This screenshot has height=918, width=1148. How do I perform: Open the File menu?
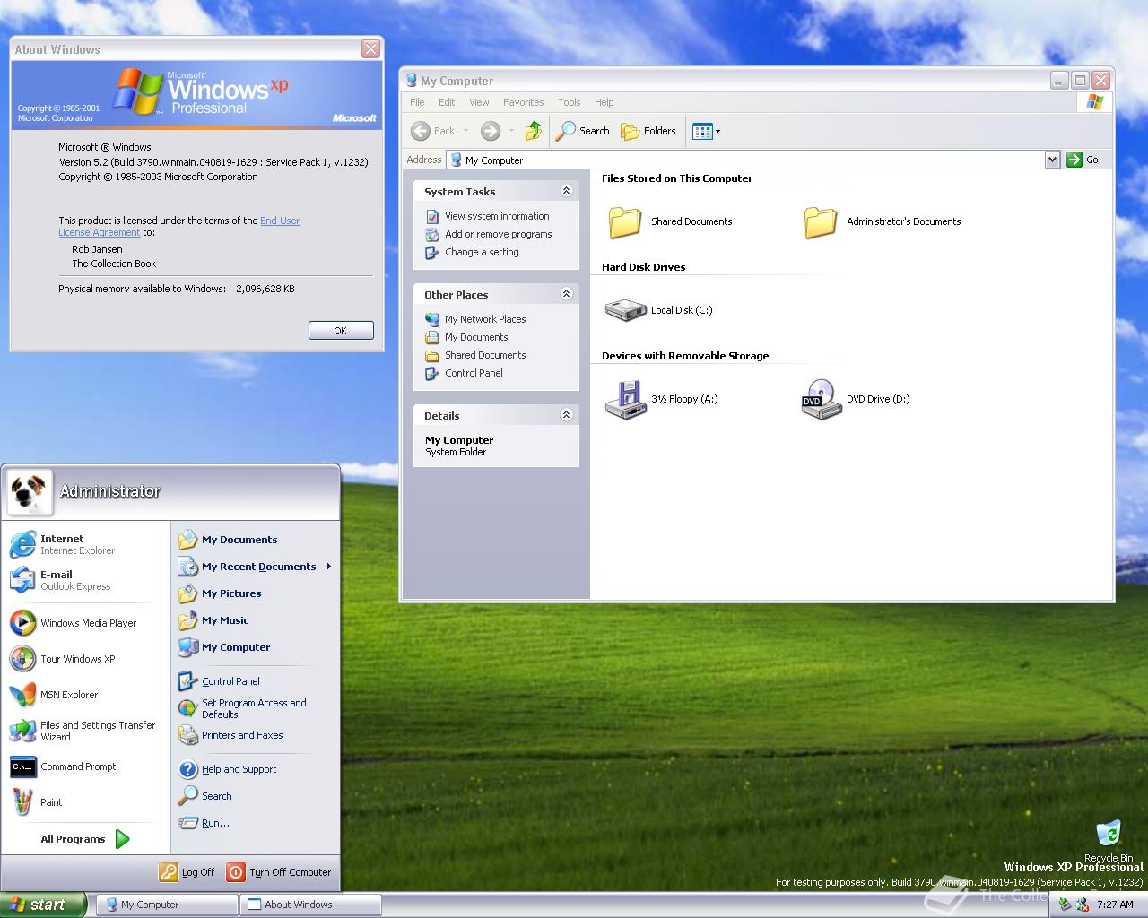click(417, 102)
